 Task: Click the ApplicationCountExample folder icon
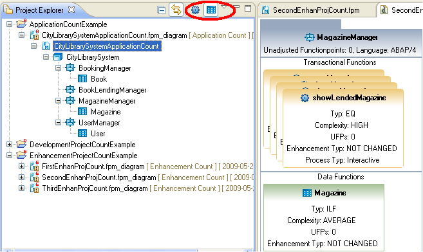21,24
